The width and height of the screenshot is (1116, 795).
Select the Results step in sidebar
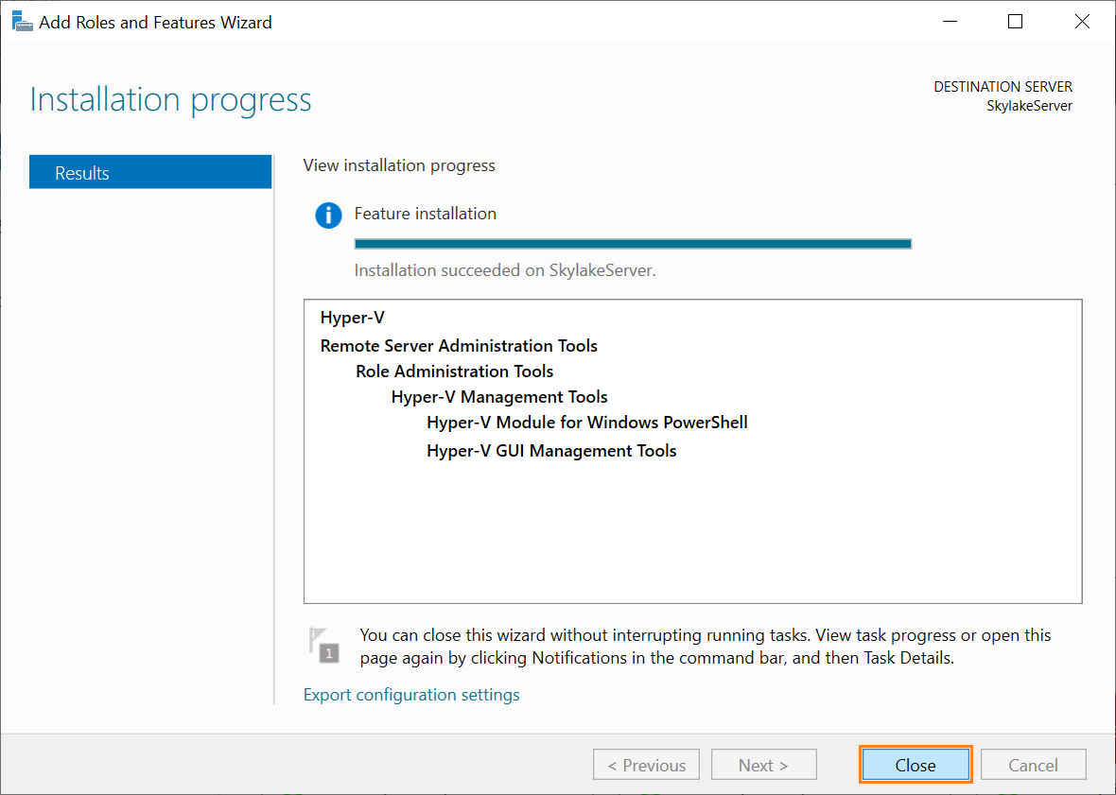pos(150,172)
